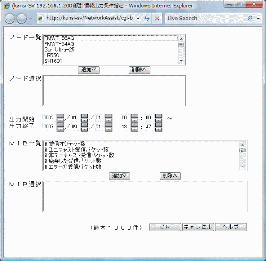Click MIB list 追加▽ button
This screenshot has width=266, height=261.
(119, 176)
